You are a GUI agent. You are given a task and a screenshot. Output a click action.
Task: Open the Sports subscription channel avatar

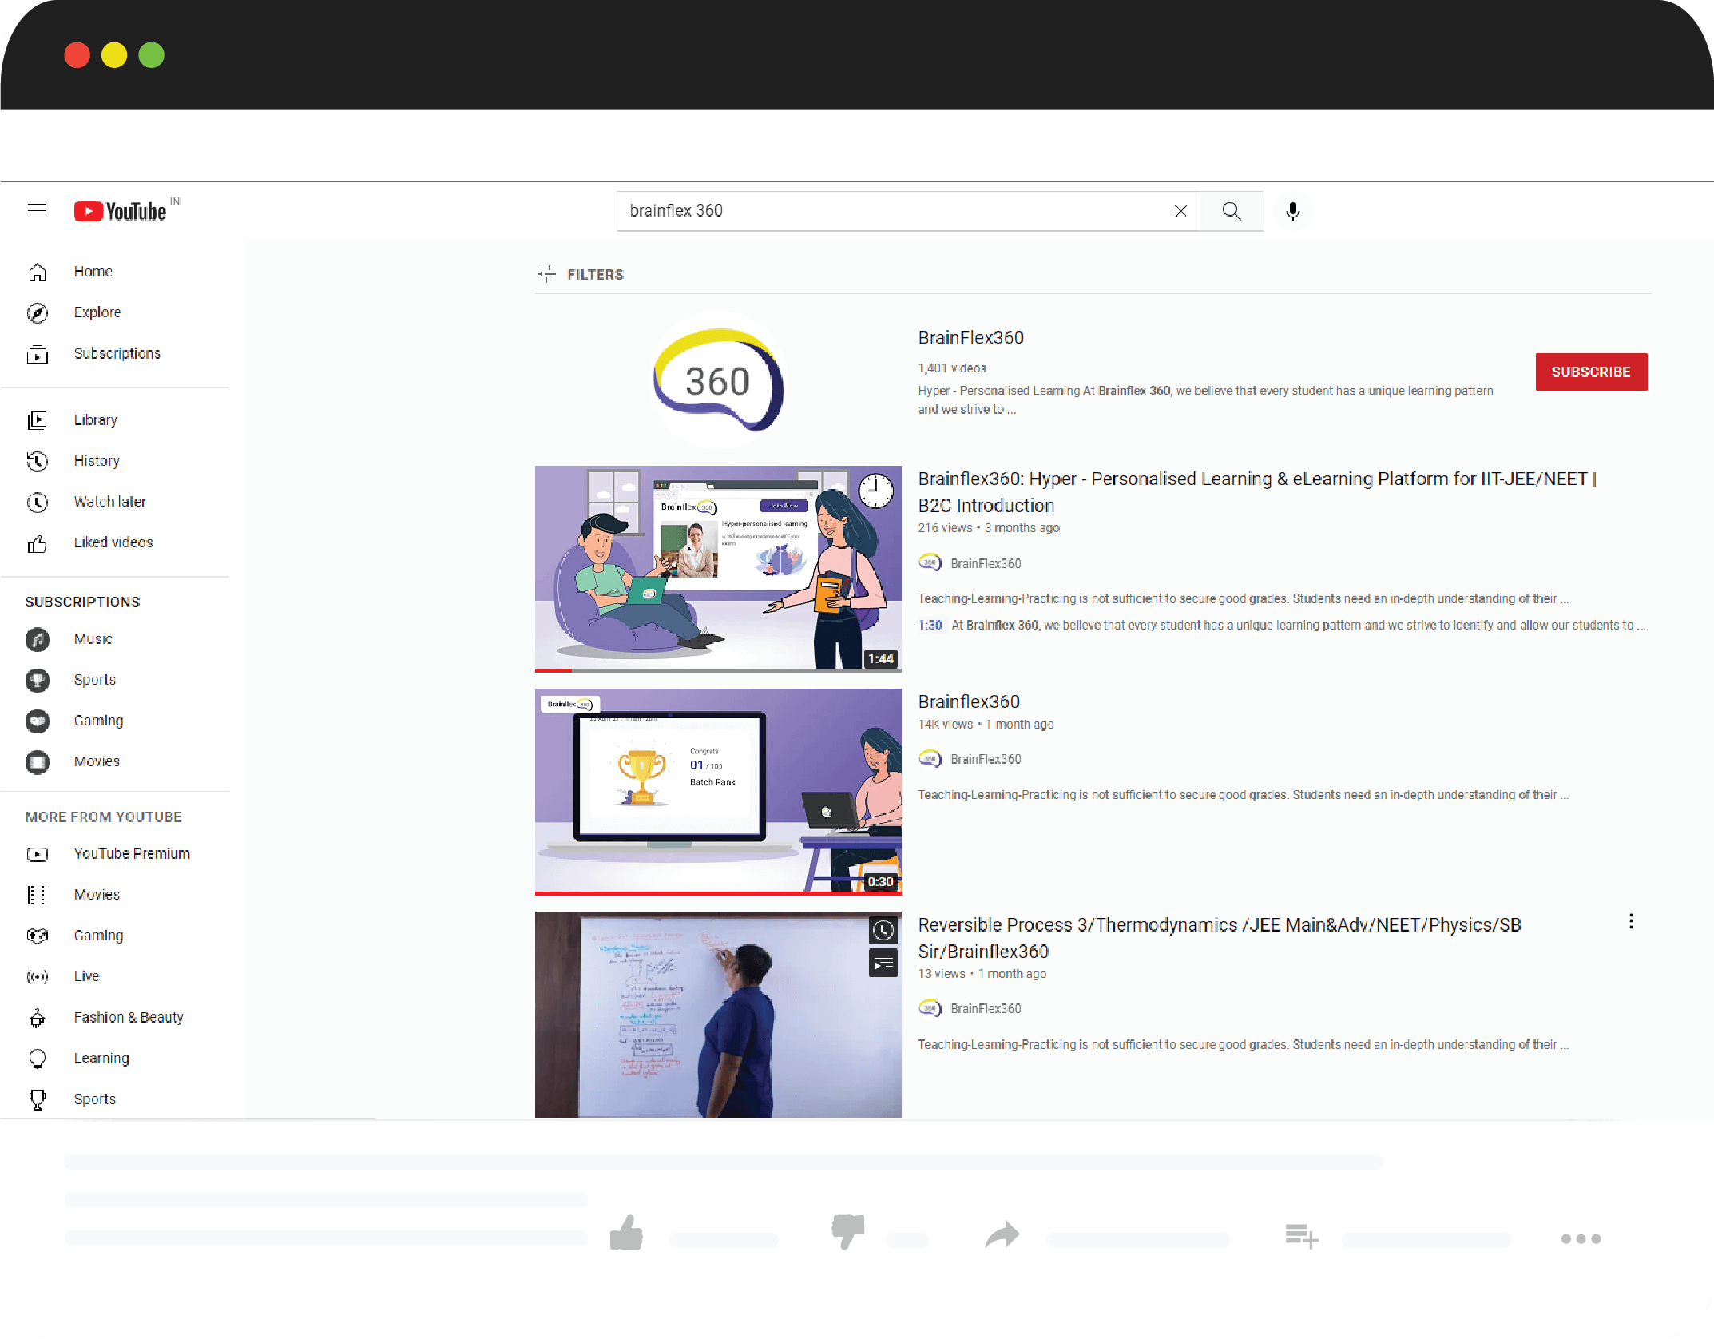click(x=38, y=680)
